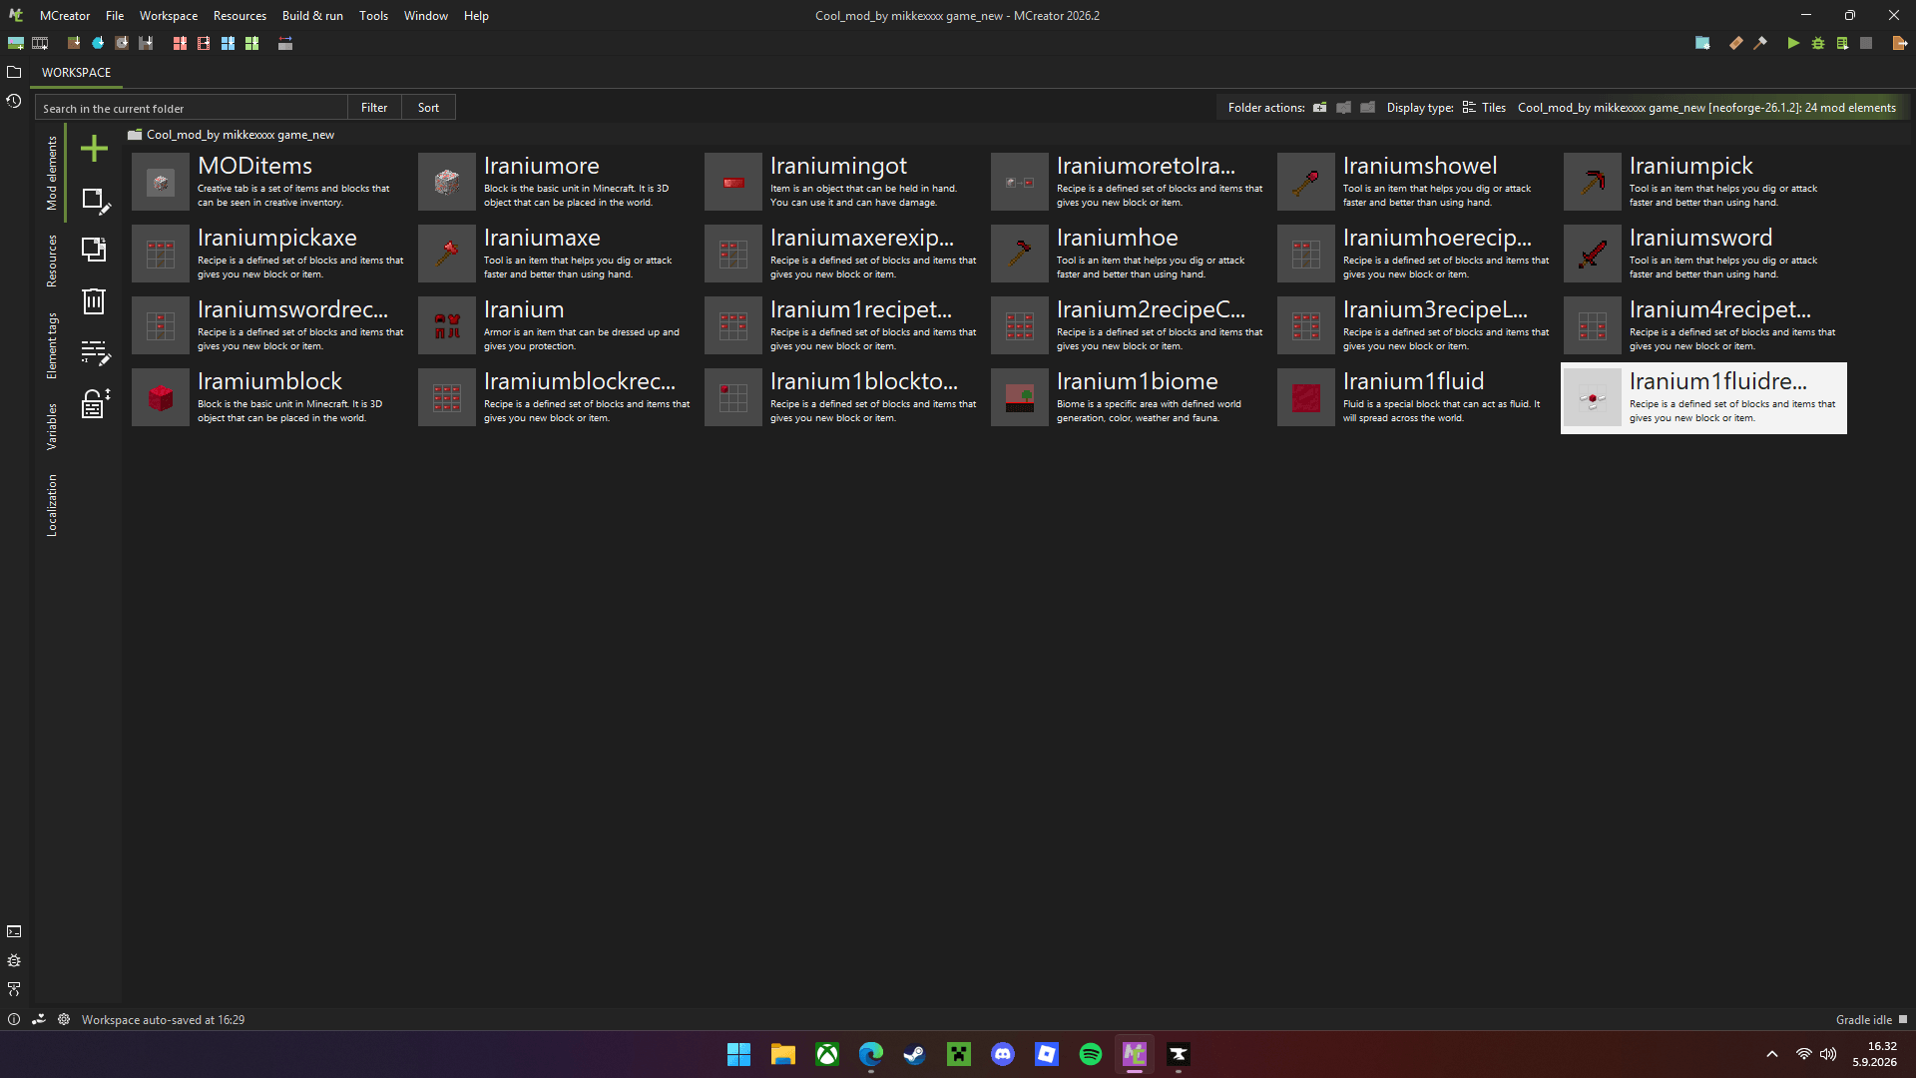Image resolution: width=1916 pixels, height=1078 pixels.
Task: Open workspace settings folder icon
Action: tap(1702, 43)
